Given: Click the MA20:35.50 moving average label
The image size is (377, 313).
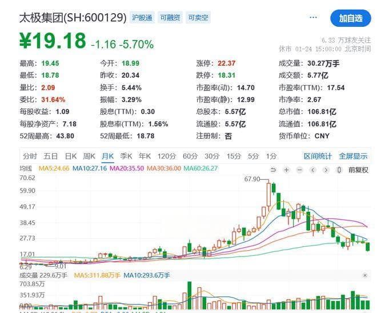Looking at the screenshot, I should click(x=127, y=168).
